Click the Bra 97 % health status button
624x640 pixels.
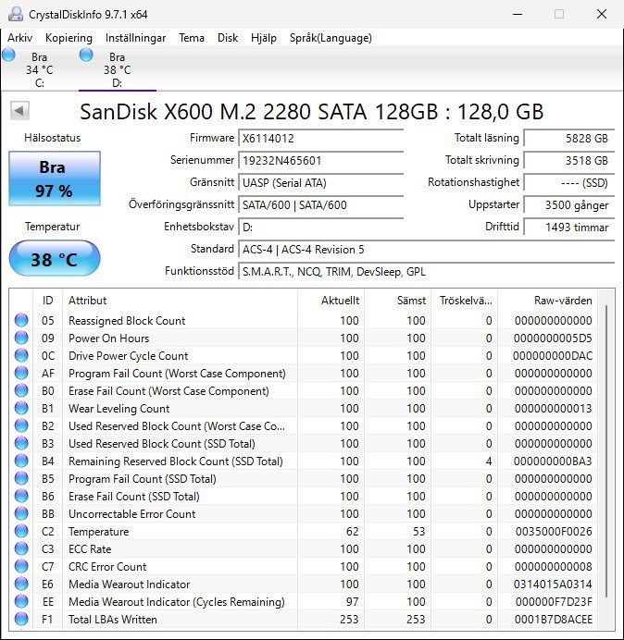[55, 178]
